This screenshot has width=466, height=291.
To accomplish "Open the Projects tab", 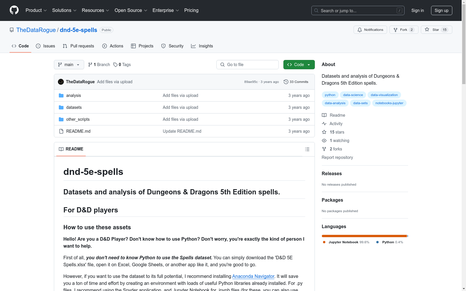I will pyautogui.click(x=142, y=46).
